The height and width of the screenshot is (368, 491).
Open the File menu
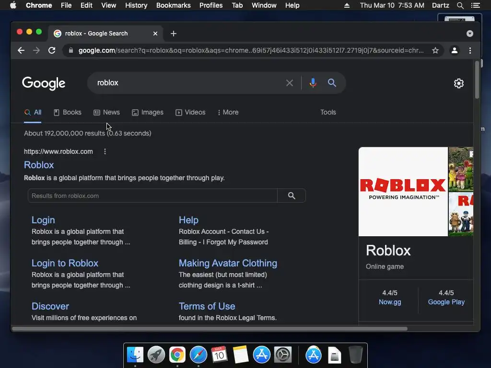tap(66, 5)
